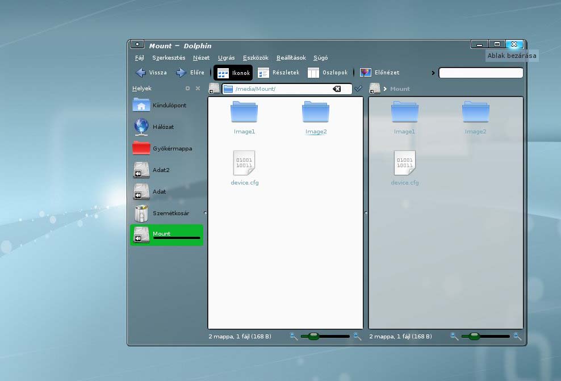The height and width of the screenshot is (381, 561).
Task: Zoom out icons in left pane
Action: [x=294, y=336]
